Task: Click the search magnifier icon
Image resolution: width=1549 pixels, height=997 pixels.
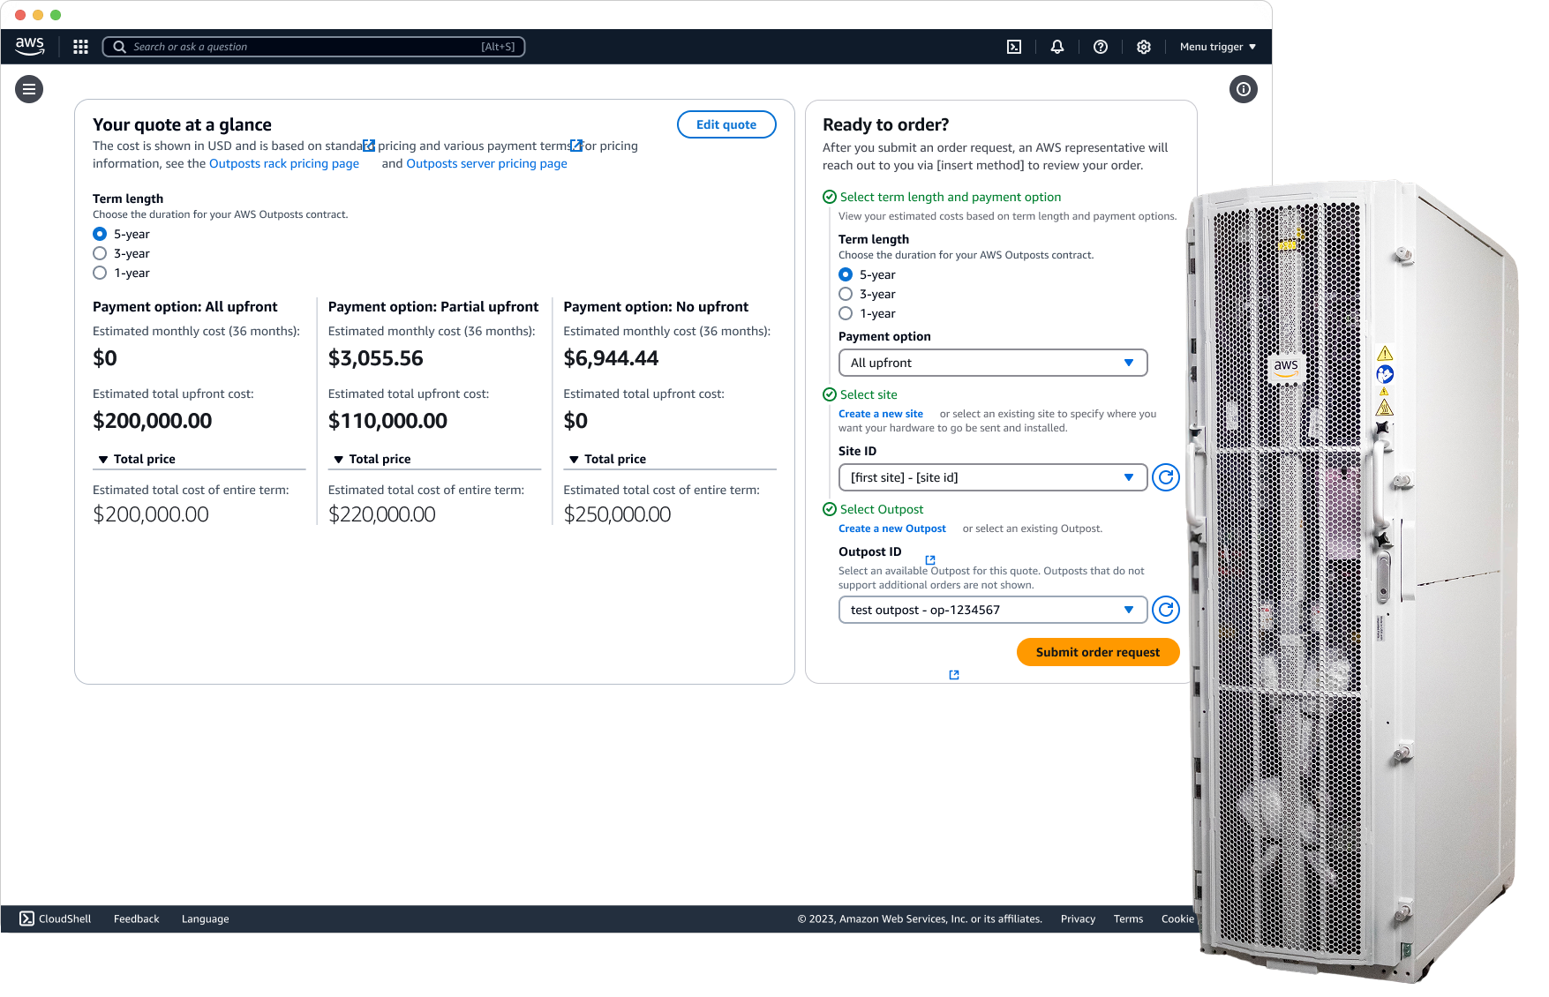Action: click(x=119, y=47)
